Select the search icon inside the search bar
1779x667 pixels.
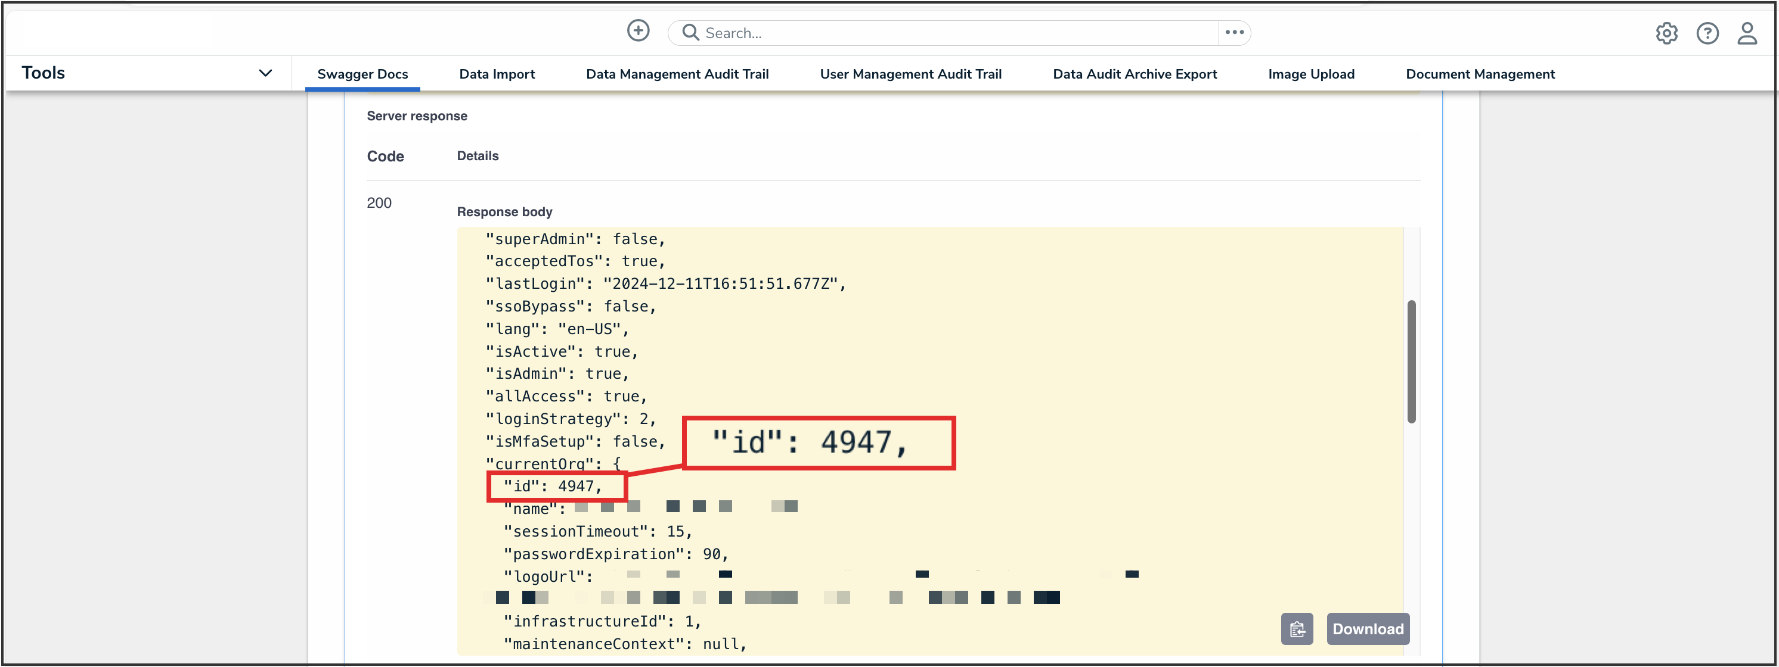[x=690, y=32]
